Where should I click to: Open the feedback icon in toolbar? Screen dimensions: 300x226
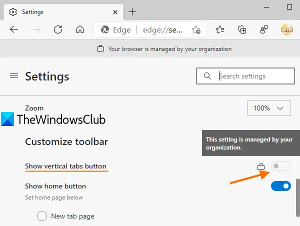(x=264, y=29)
